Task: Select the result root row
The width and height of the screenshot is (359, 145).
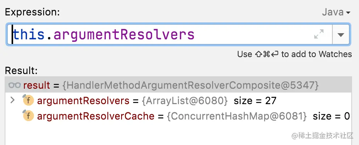Action: click(178, 85)
